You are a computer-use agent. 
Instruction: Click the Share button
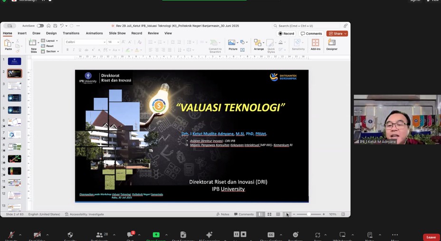337,33
